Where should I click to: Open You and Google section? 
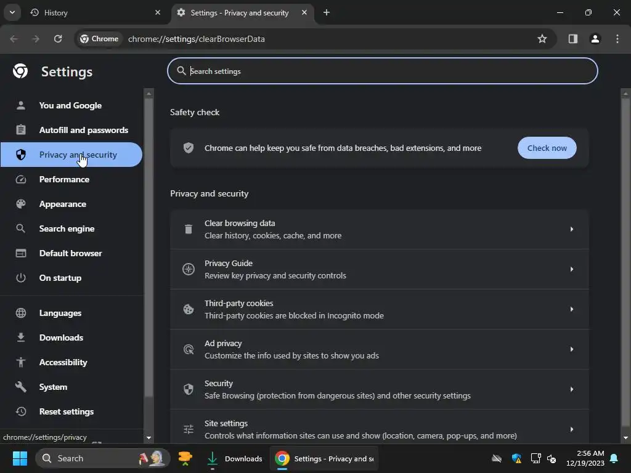pyautogui.click(x=71, y=105)
